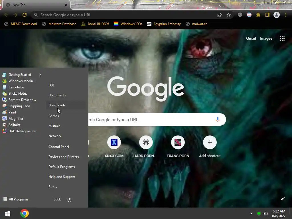This screenshot has width=292, height=219.
Task: Open the Windows ISOs bookmark
Action: 128,24
